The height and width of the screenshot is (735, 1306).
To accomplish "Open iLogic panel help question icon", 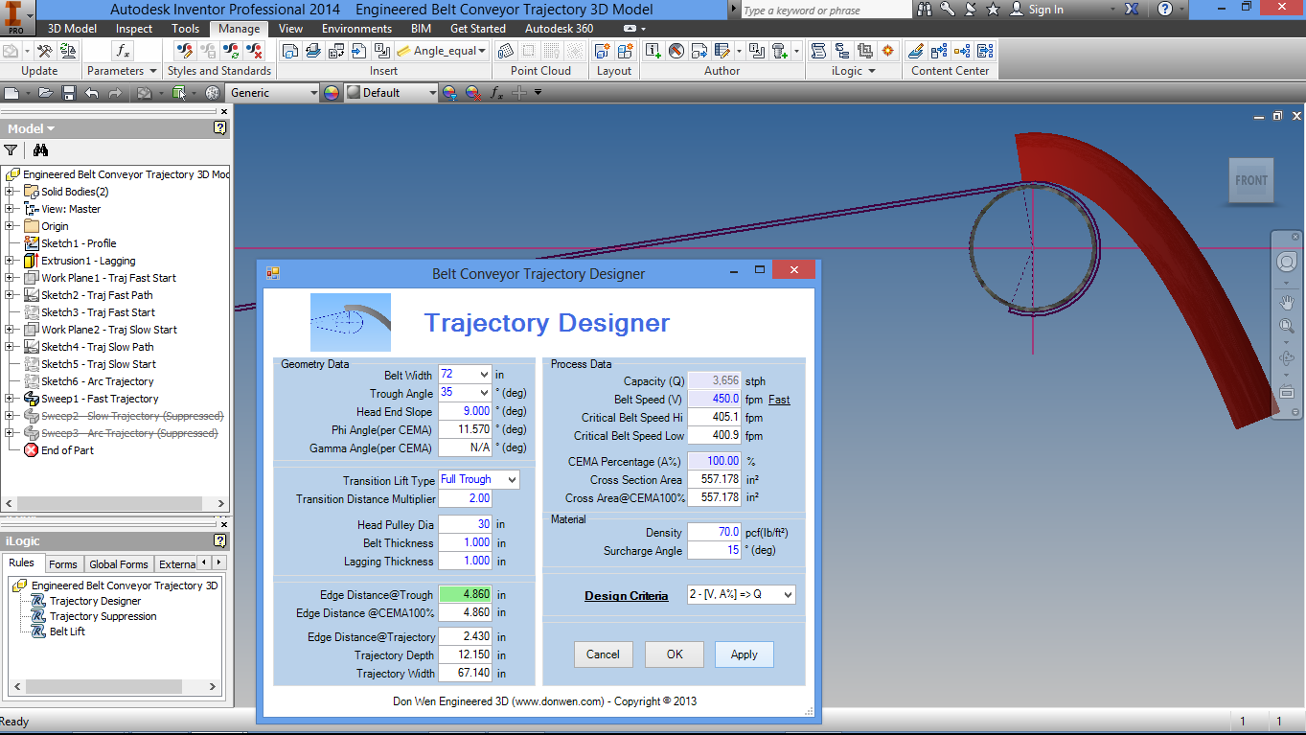I will tap(220, 541).
